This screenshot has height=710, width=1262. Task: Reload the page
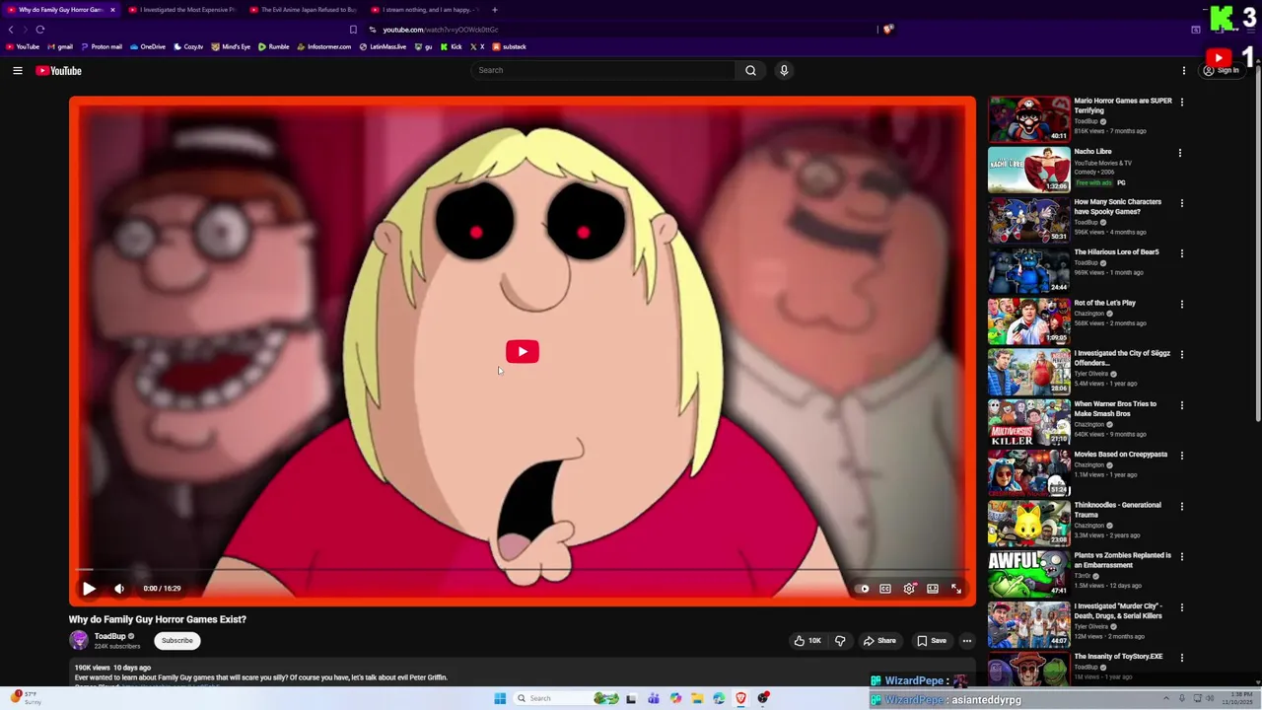[x=39, y=30]
